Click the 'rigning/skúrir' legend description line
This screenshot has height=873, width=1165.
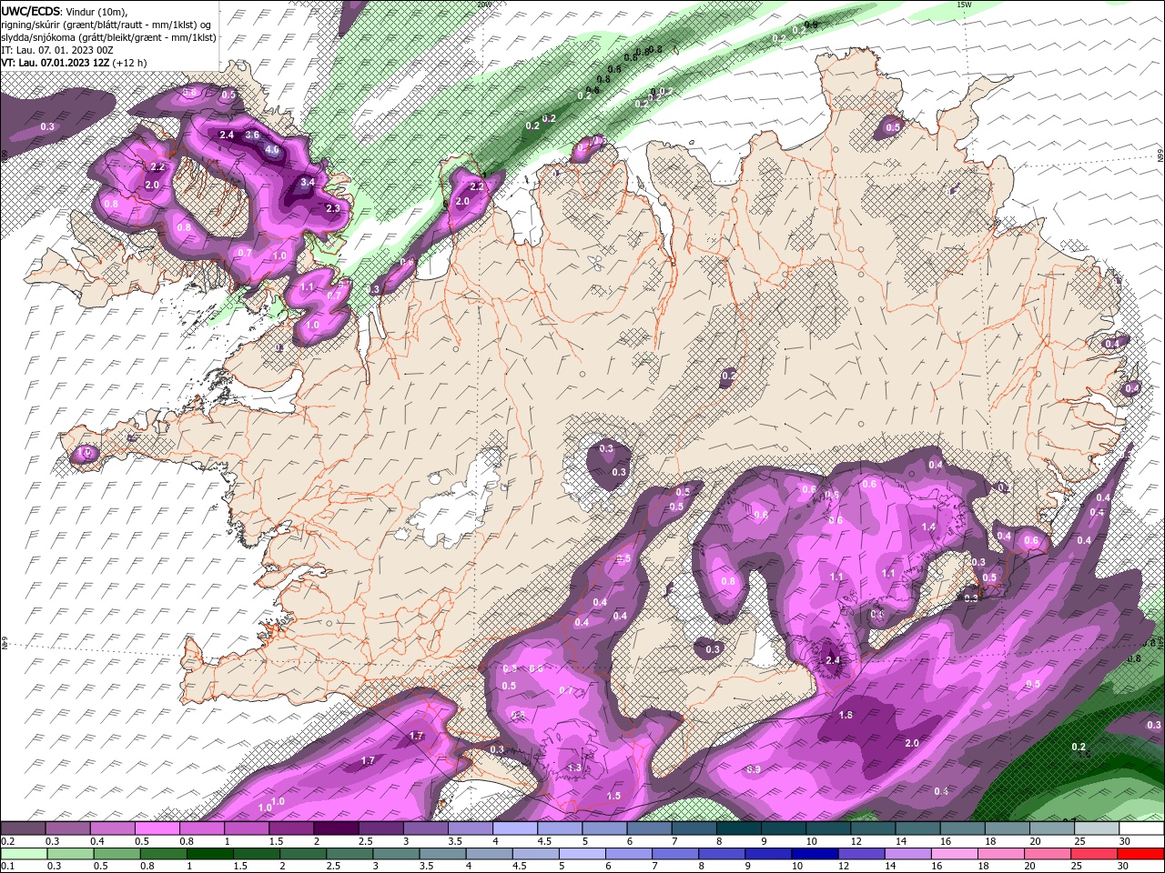pyautogui.click(x=107, y=24)
